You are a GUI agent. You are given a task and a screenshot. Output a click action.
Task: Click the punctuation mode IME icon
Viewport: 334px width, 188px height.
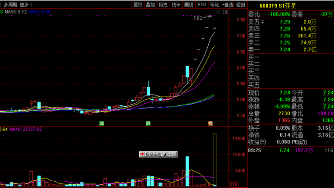[170, 154]
